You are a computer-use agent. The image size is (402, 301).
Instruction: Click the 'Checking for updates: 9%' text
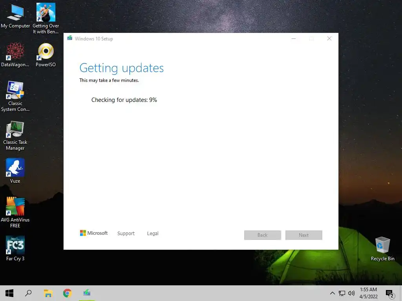coord(124,100)
